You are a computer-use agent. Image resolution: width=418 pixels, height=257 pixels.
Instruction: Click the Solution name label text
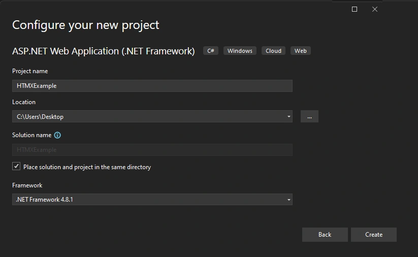click(x=31, y=135)
